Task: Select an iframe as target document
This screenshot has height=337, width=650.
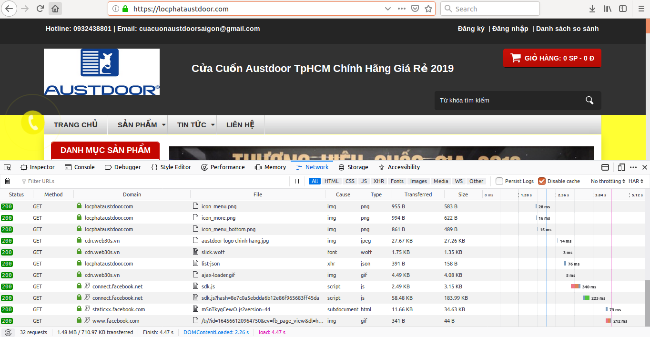Action: tap(605, 167)
